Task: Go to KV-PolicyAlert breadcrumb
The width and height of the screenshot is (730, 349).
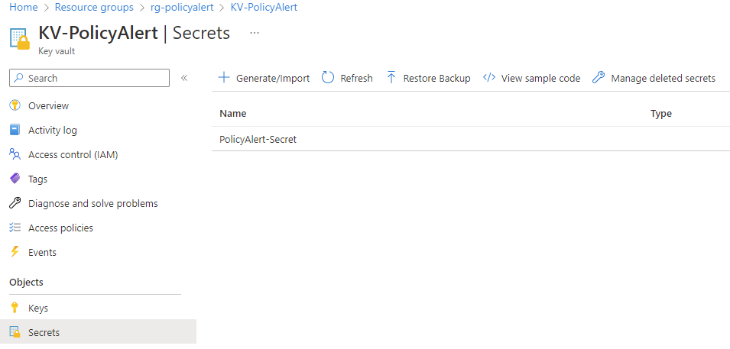Action: click(264, 8)
